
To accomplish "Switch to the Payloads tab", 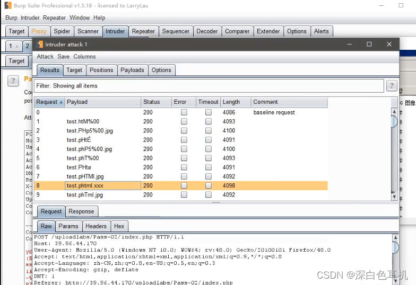I will pos(133,70).
